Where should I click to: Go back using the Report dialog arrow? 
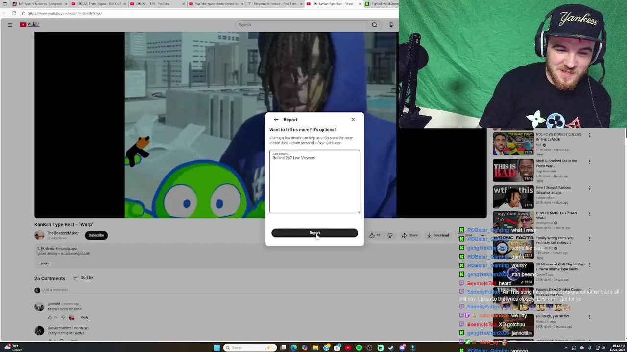coord(276,119)
